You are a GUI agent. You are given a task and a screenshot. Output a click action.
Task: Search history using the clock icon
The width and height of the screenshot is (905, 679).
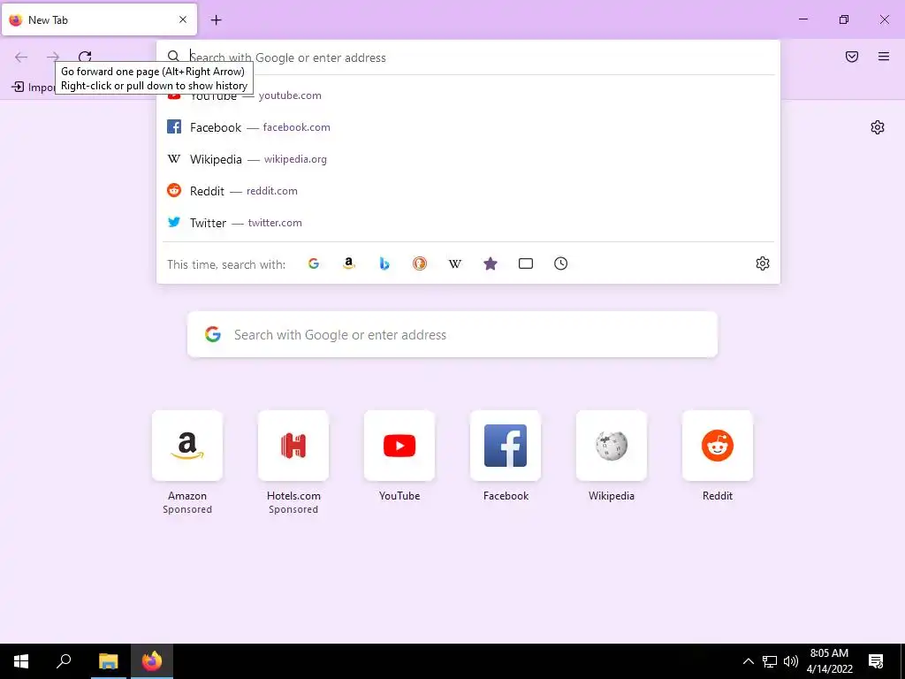point(560,263)
